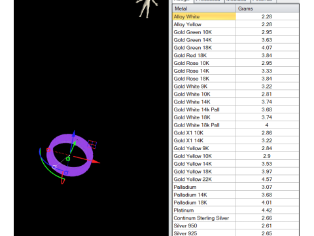Click the 4.07 grams value for Gold Green 18K
This screenshot has height=236, width=314.
[x=267, y=48]
